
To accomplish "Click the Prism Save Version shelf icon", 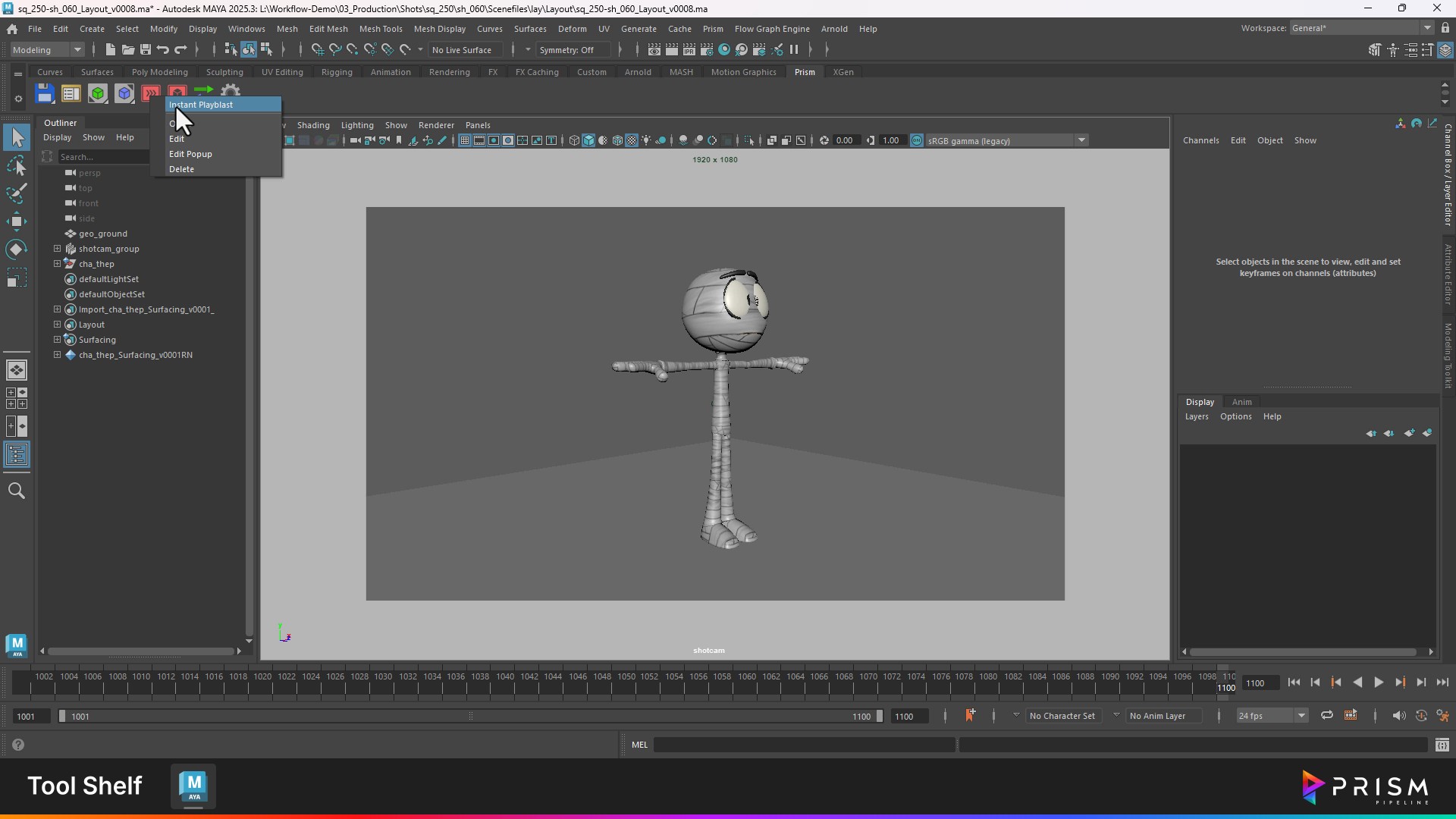I will (x=44, y=94).
